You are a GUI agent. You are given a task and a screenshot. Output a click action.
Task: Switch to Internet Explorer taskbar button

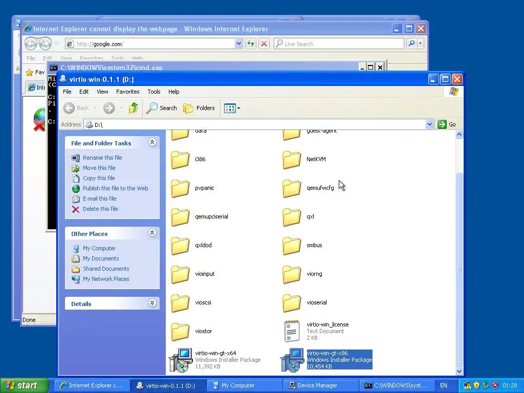91,385
